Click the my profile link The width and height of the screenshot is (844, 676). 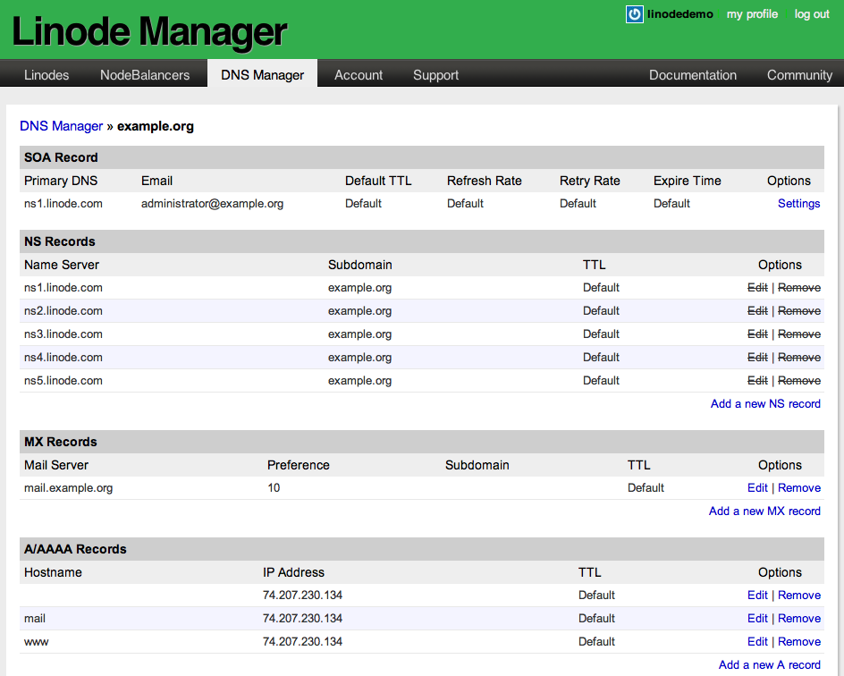pos(752,14)
